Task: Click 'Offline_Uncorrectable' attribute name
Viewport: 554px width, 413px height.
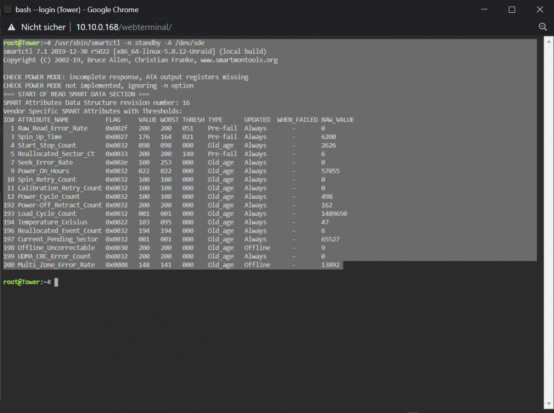Action: [x=56, y=248]
